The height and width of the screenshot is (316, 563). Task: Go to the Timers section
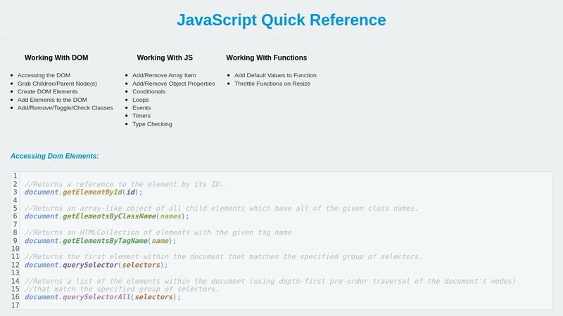142,116
